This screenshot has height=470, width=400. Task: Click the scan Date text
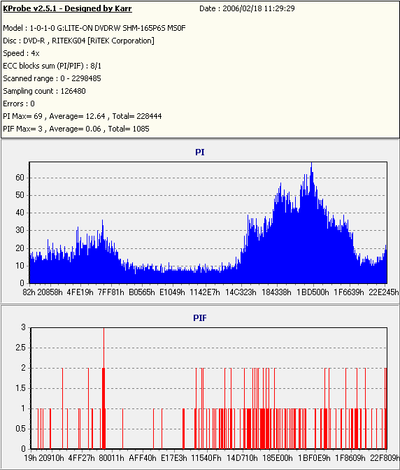tap(247, 8)
